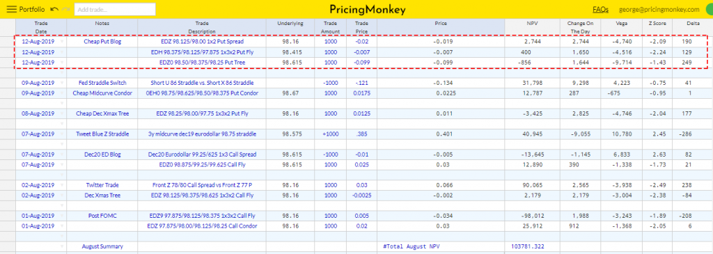The height and width of the screenshot is (254, 713).
Task: Select NPV value -98,012
Action: coord(532,216)
